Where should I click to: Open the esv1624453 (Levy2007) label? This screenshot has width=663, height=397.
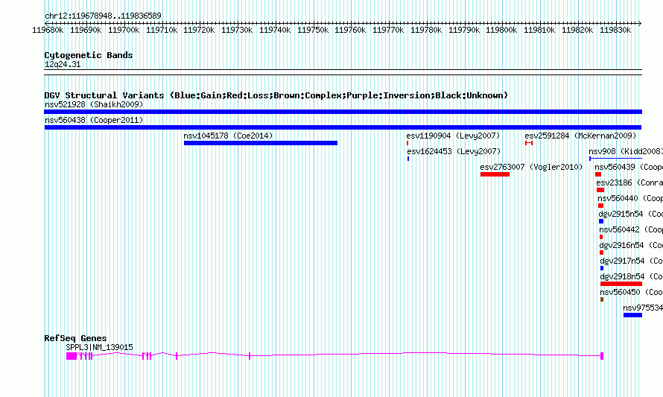[454, 151]
